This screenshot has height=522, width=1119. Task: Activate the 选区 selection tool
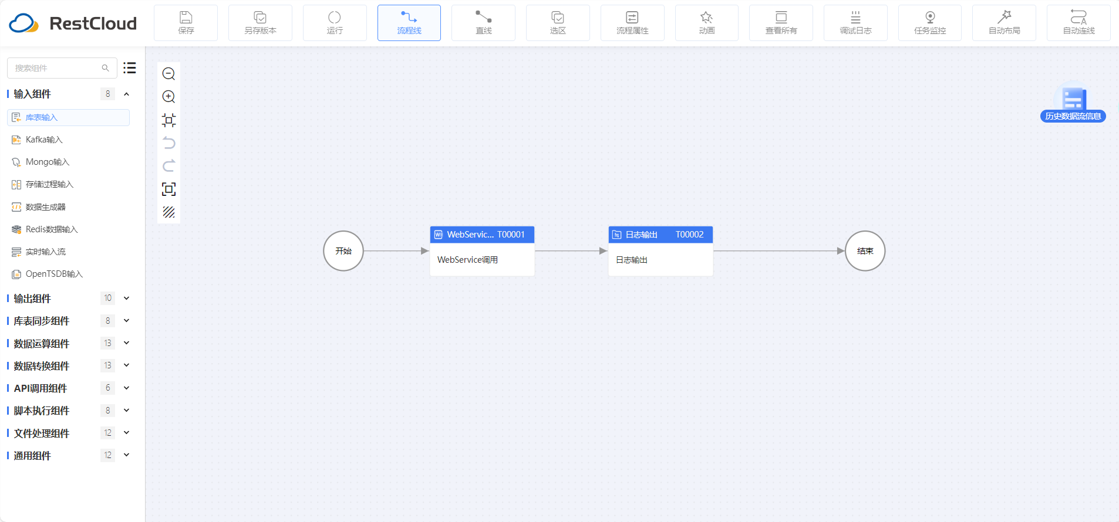coord(558,23)
